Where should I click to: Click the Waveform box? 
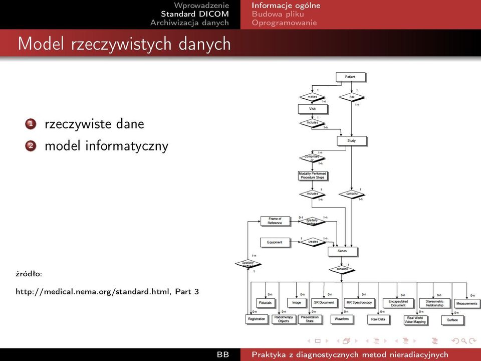coord(342,319)
